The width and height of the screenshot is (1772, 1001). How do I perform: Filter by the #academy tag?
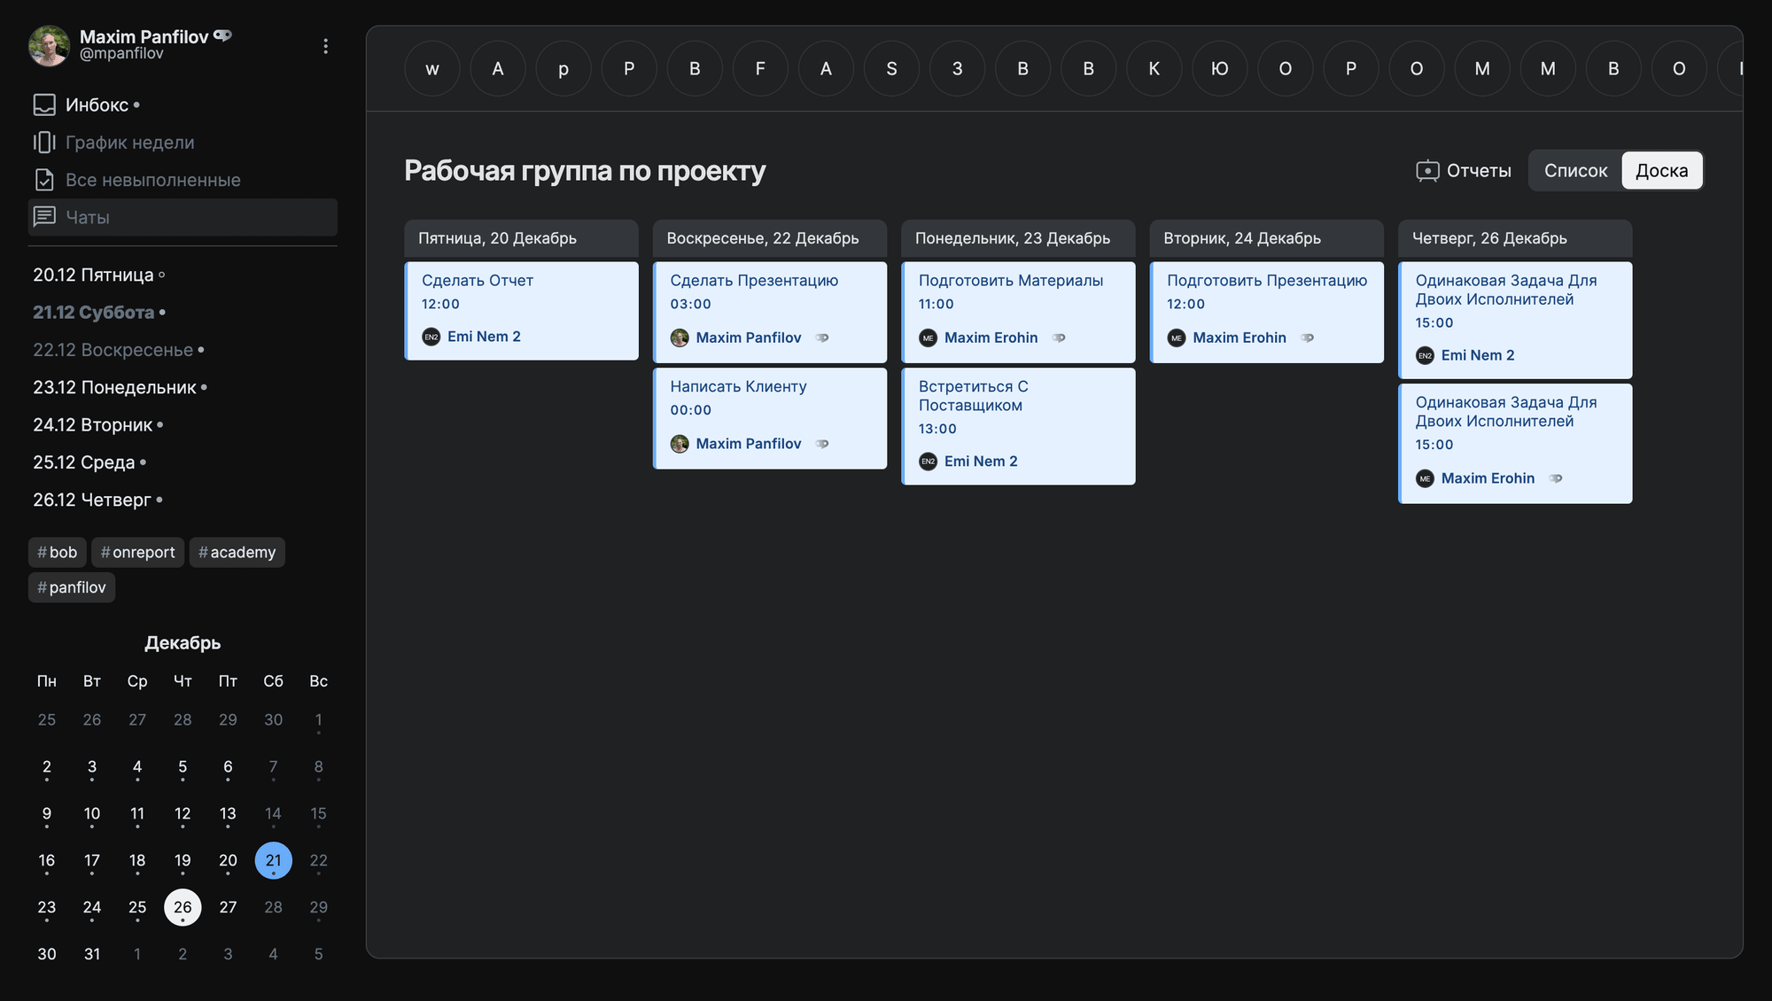(237, 552)
